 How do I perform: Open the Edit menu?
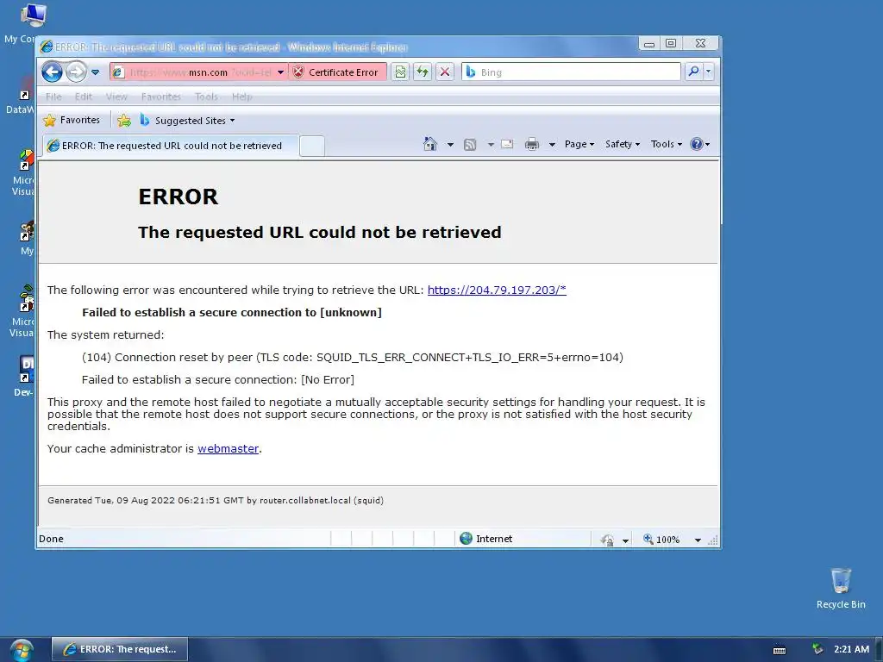pyautogui.click(x=84, y=97)
